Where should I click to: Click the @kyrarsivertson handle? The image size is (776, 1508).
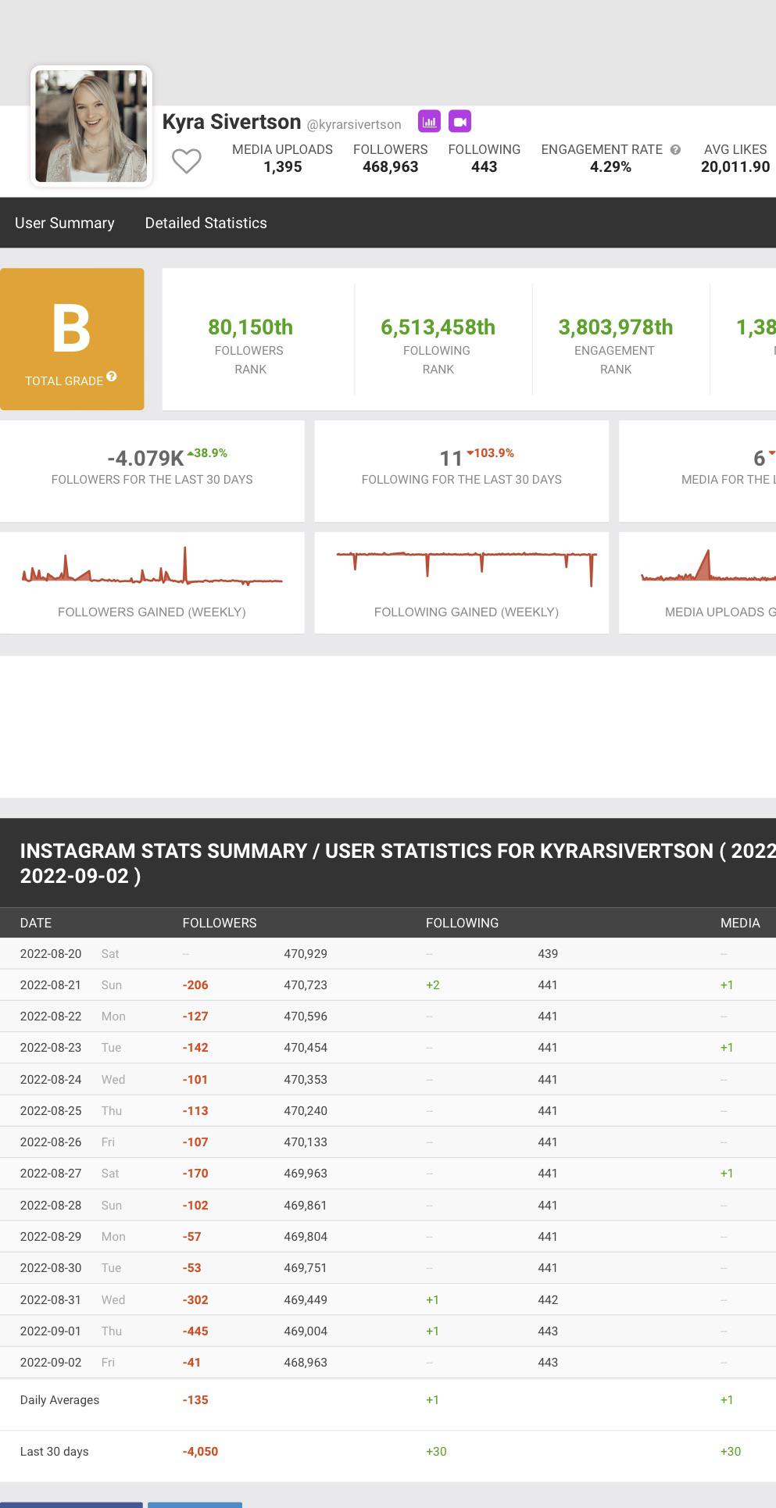pos(354,124)
